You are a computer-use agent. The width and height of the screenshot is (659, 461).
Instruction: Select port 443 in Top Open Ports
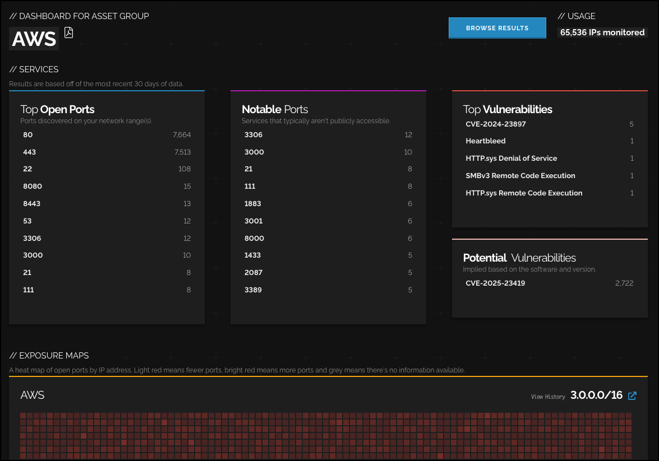coord(29,152)
